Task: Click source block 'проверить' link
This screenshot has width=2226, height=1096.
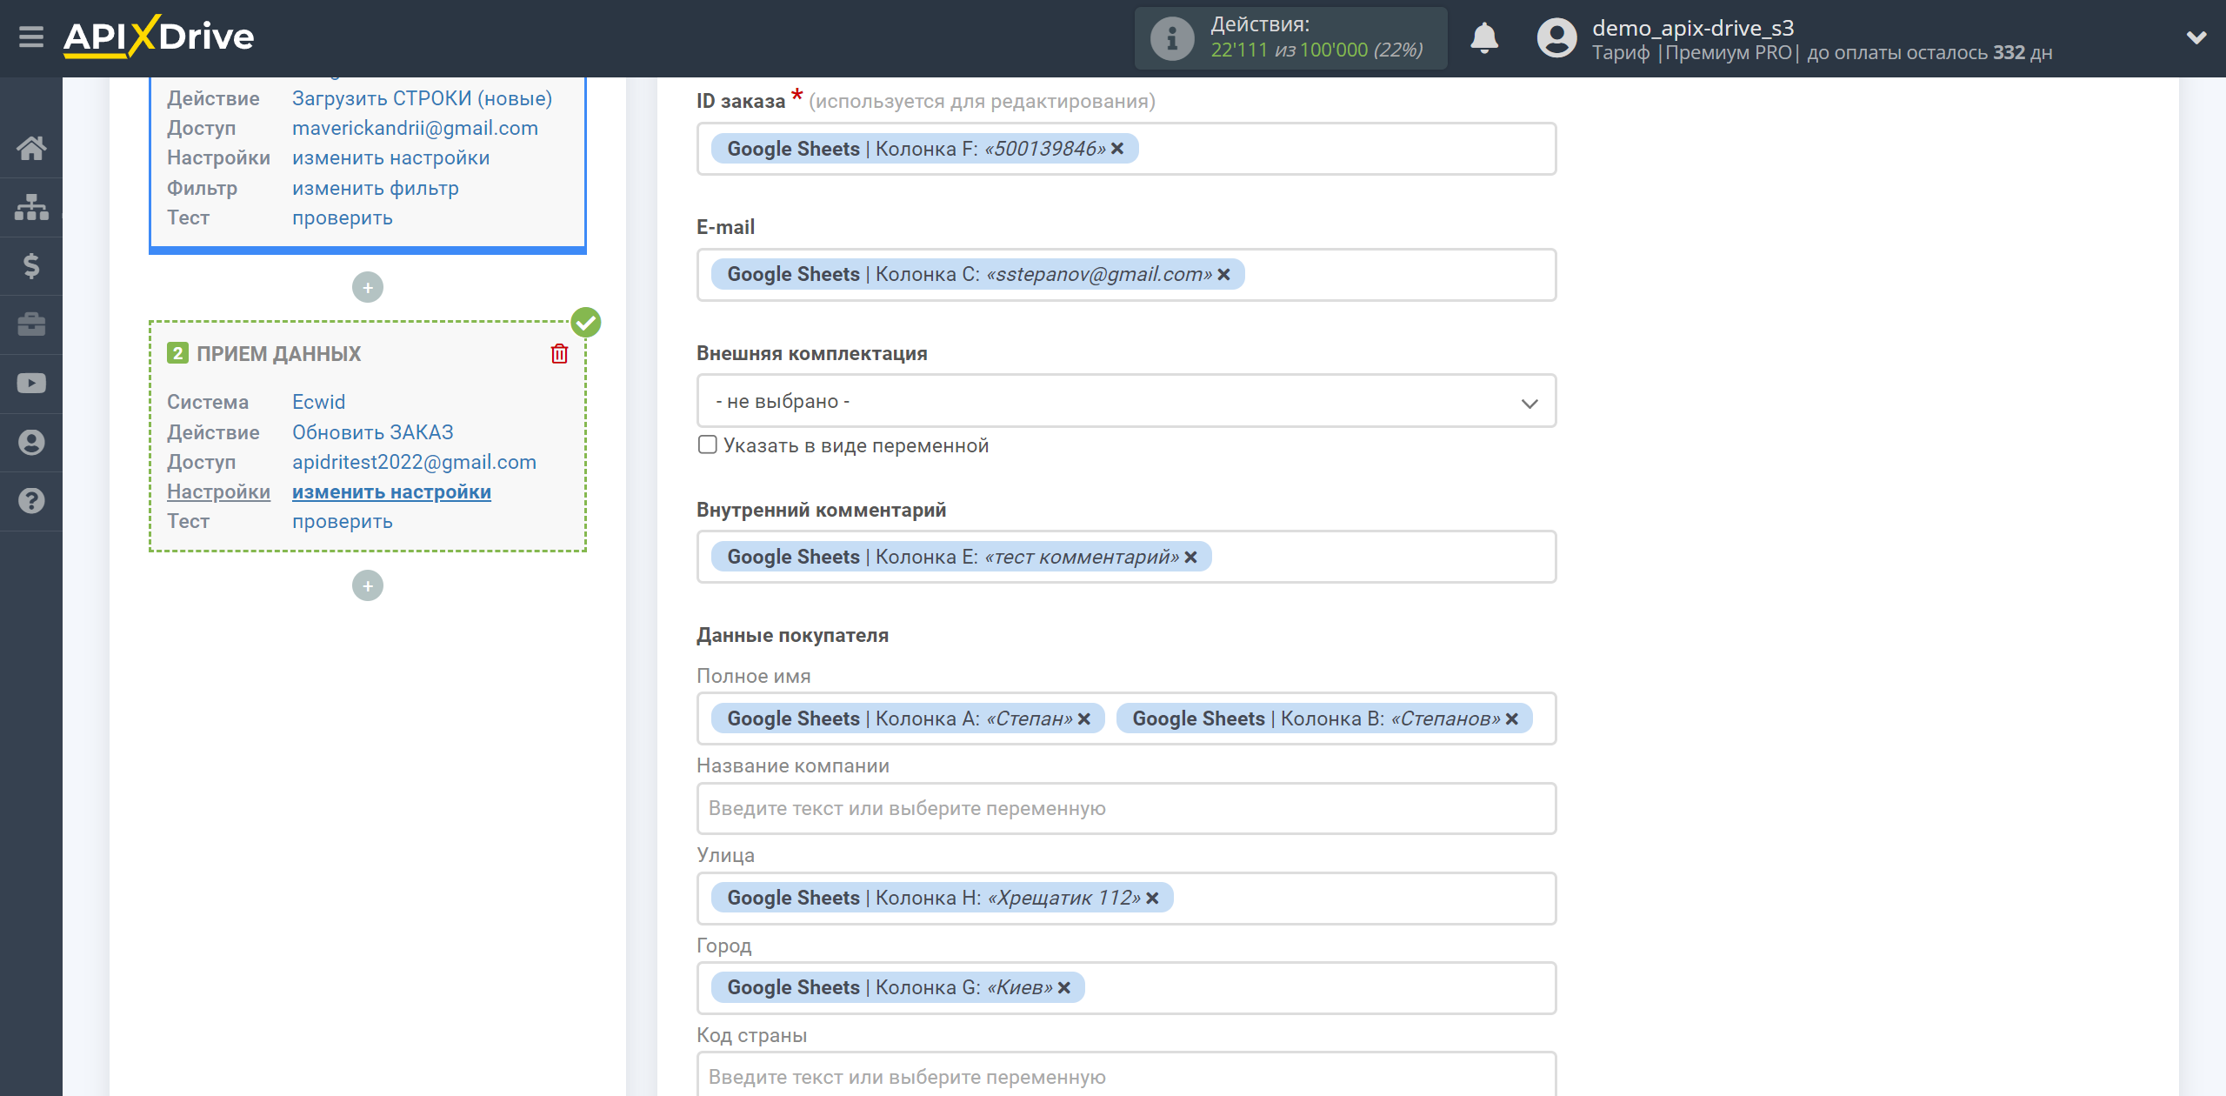Action: point(342,217)
